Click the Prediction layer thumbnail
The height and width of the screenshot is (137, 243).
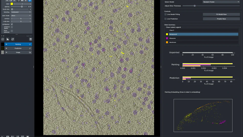[x=3, y=48]
